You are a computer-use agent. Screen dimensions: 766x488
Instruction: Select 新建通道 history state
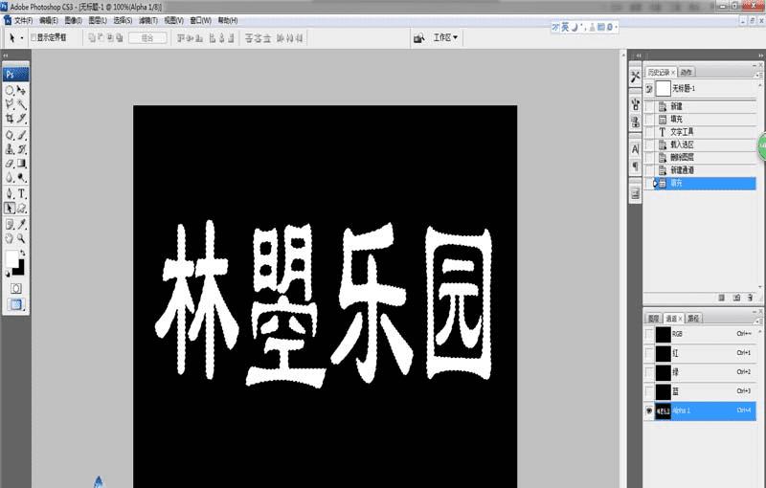pyautogui.click(x=700, y=170)
